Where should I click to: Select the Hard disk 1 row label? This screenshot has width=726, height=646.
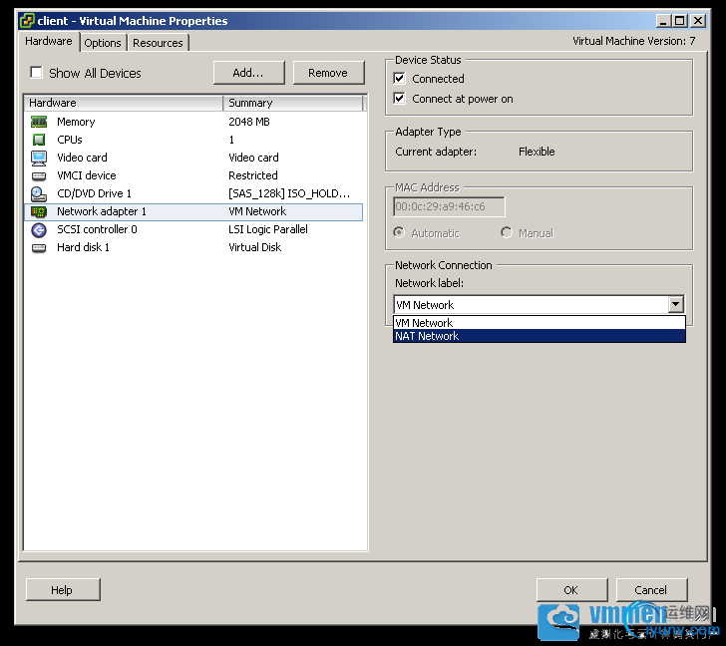(x=83, y=247)
